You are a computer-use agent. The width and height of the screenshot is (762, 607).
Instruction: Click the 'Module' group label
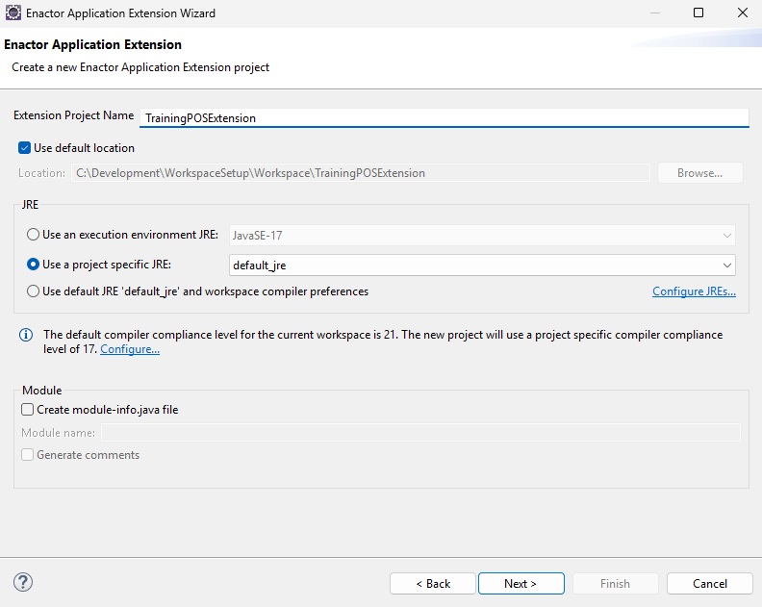[x=42, y=391]
